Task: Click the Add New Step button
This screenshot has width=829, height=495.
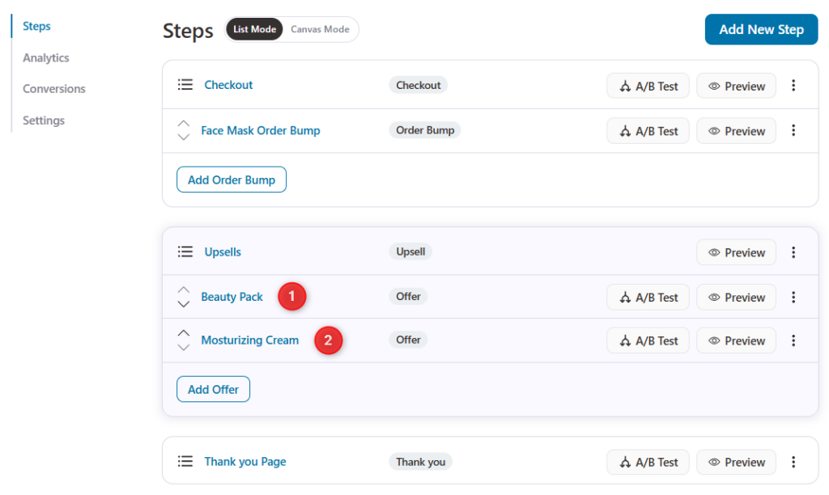Action: (x=761, y=30)
